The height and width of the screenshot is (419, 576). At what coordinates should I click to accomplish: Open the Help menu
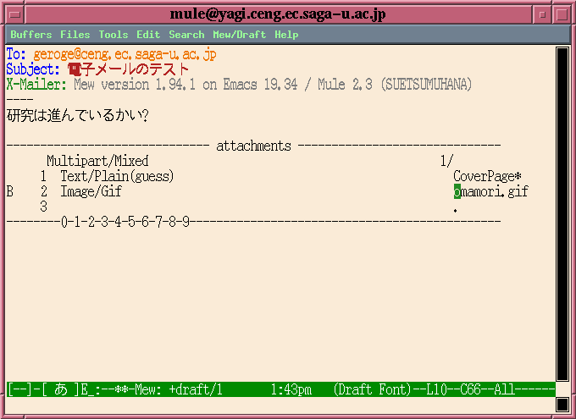coord(286,35)
